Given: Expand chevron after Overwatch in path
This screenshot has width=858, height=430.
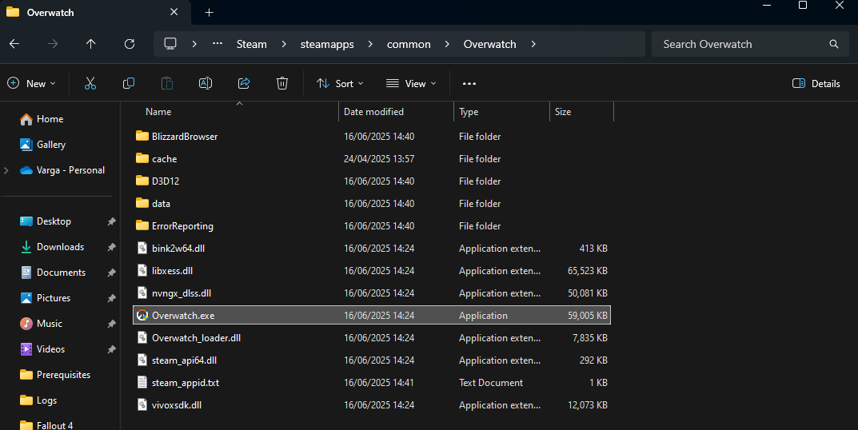Looking at the screenshot, I should [x=533, y=44].
